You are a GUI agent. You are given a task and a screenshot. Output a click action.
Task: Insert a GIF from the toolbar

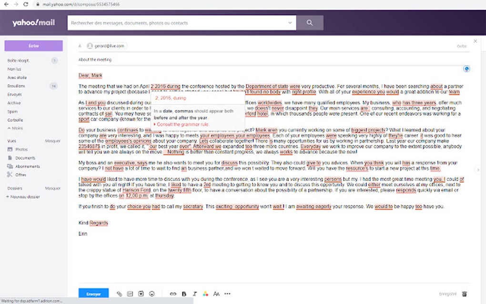tap(140, 294)
